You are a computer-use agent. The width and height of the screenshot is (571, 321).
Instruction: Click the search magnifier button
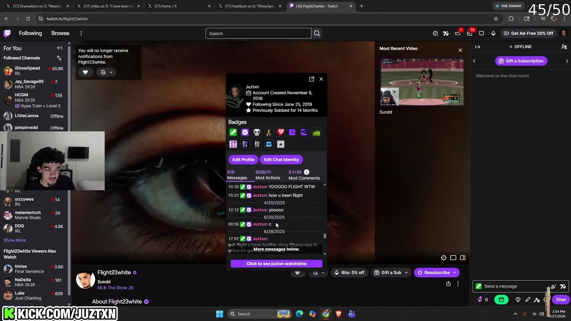click(317, 33)
